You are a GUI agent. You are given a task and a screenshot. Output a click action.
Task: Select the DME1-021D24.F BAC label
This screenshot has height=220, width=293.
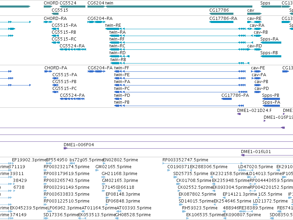coord(254,111)
